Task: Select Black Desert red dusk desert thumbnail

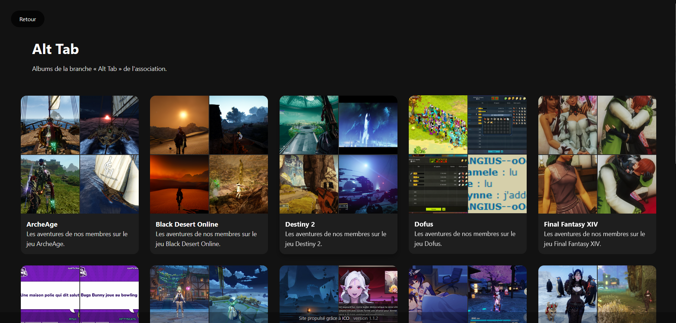Action: point(179,184)
